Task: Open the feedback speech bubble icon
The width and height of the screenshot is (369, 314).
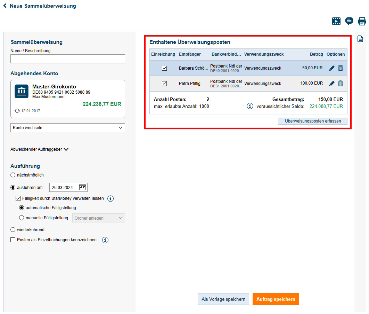Action: pyautogui.click(x=349, y=21)
